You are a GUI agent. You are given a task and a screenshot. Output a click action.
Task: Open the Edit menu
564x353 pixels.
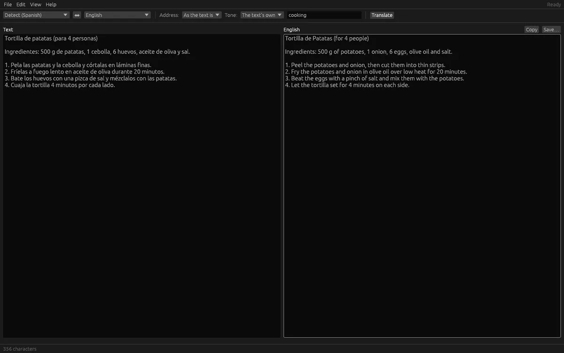21,5
